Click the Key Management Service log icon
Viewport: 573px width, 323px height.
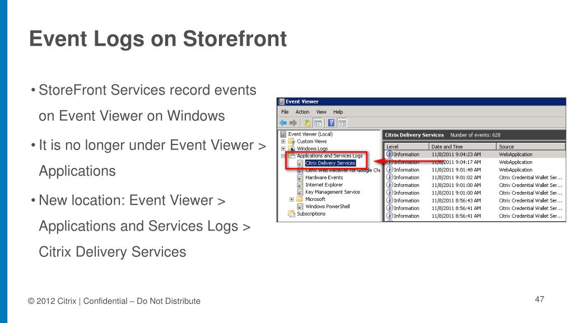coord(300,192)
